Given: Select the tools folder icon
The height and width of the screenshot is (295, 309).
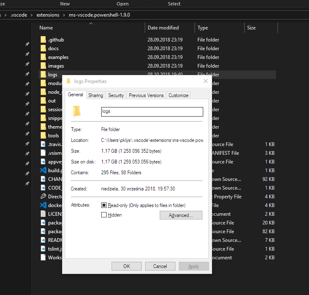Looking at the screenshot, I should click(43, 136).
